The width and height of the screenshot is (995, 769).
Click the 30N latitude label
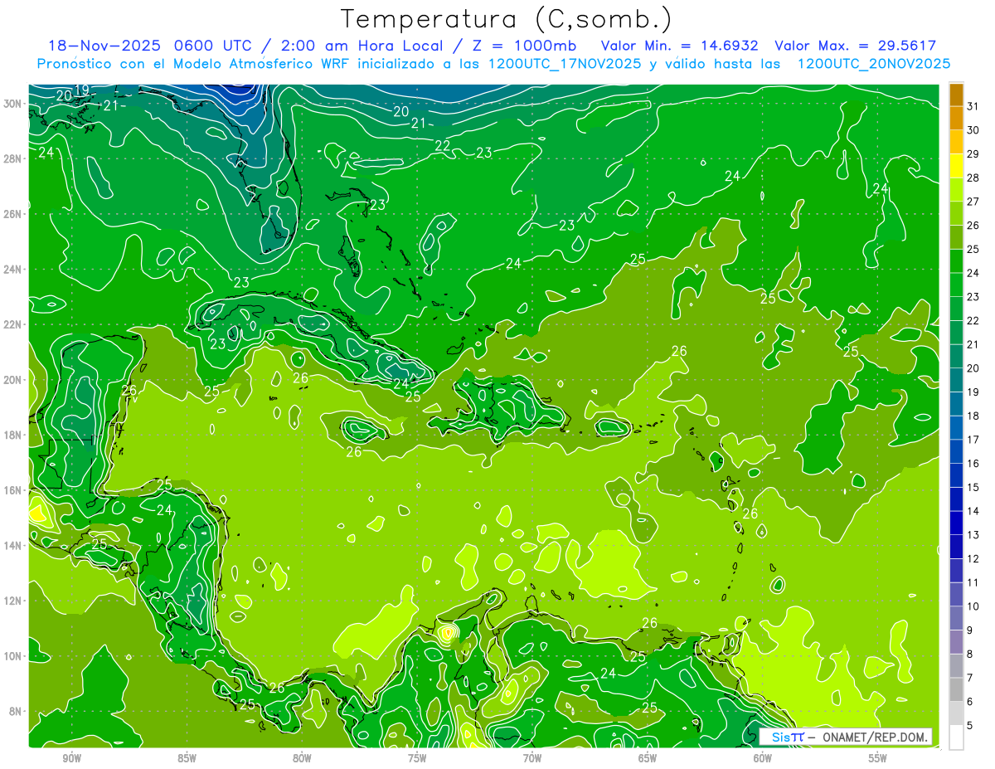click(12, 104)
